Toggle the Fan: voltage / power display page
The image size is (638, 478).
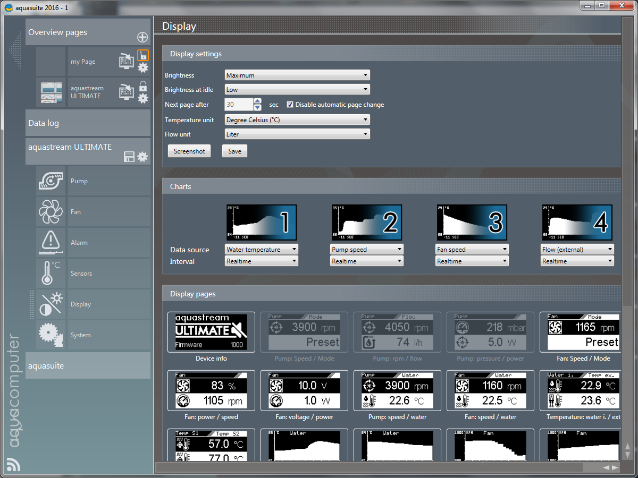[304, 390]
